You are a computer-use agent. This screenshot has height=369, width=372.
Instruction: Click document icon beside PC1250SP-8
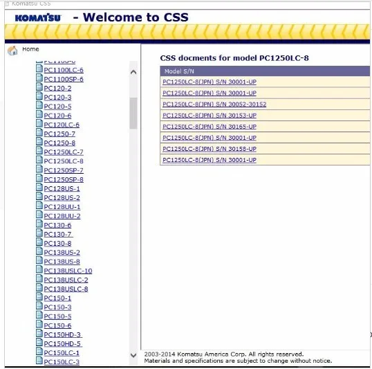pos(39,178)
